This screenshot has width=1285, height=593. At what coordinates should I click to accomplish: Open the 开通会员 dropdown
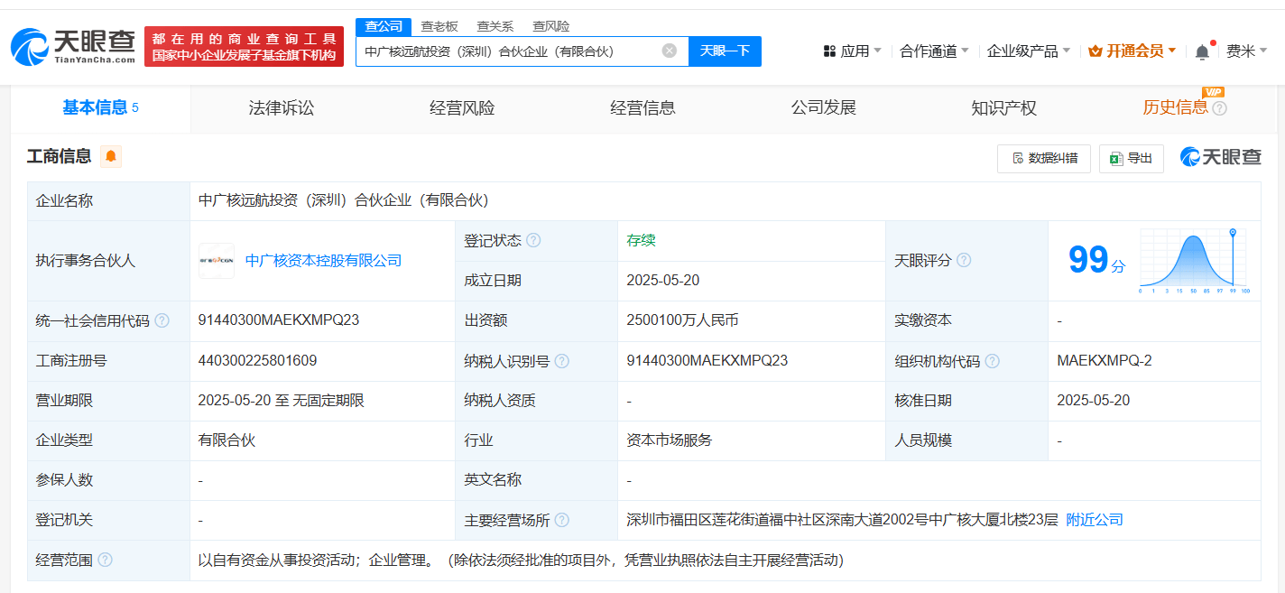[x=1132, y=51]
